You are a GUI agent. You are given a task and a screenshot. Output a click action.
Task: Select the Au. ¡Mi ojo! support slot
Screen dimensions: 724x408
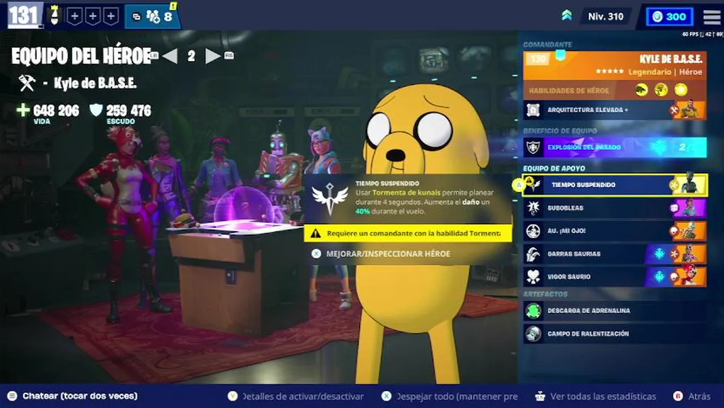point(615,231)
